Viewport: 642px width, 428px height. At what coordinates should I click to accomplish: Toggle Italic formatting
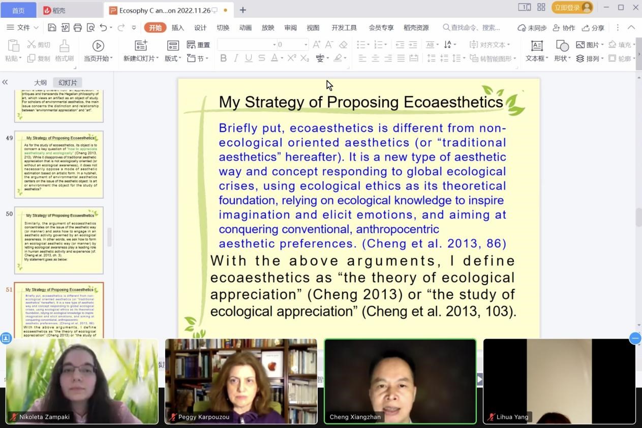pyautogui.click(x=236, y=58)
